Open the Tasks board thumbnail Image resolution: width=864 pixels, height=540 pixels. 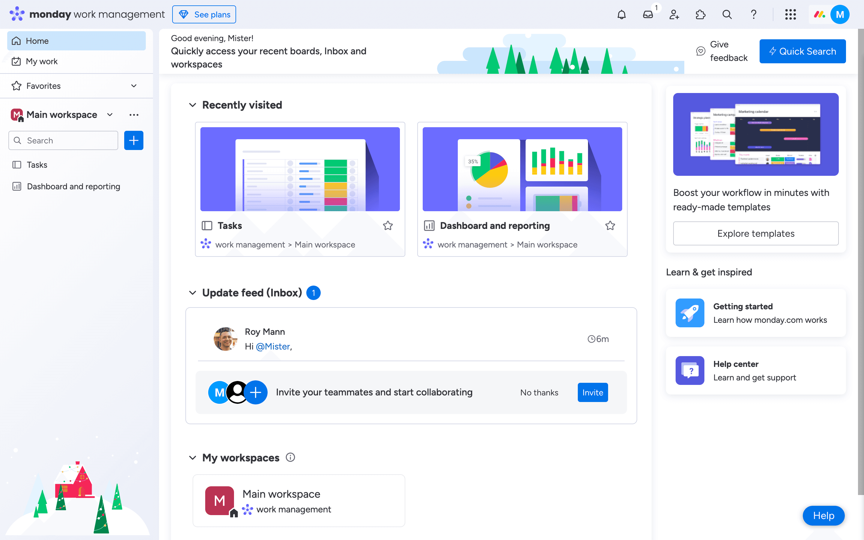tap(300, 169)
